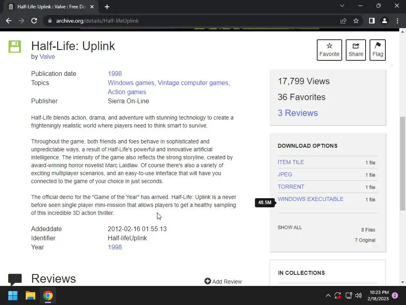
Task: Open File Explorer from the taskbar
Action: pos(30,295)
